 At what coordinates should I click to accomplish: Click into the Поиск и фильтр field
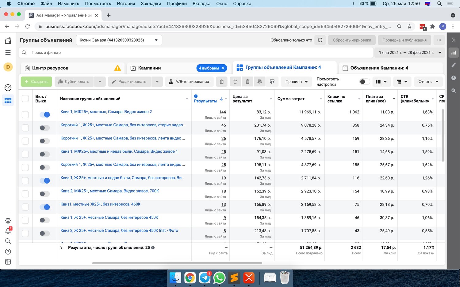[196, 53]
